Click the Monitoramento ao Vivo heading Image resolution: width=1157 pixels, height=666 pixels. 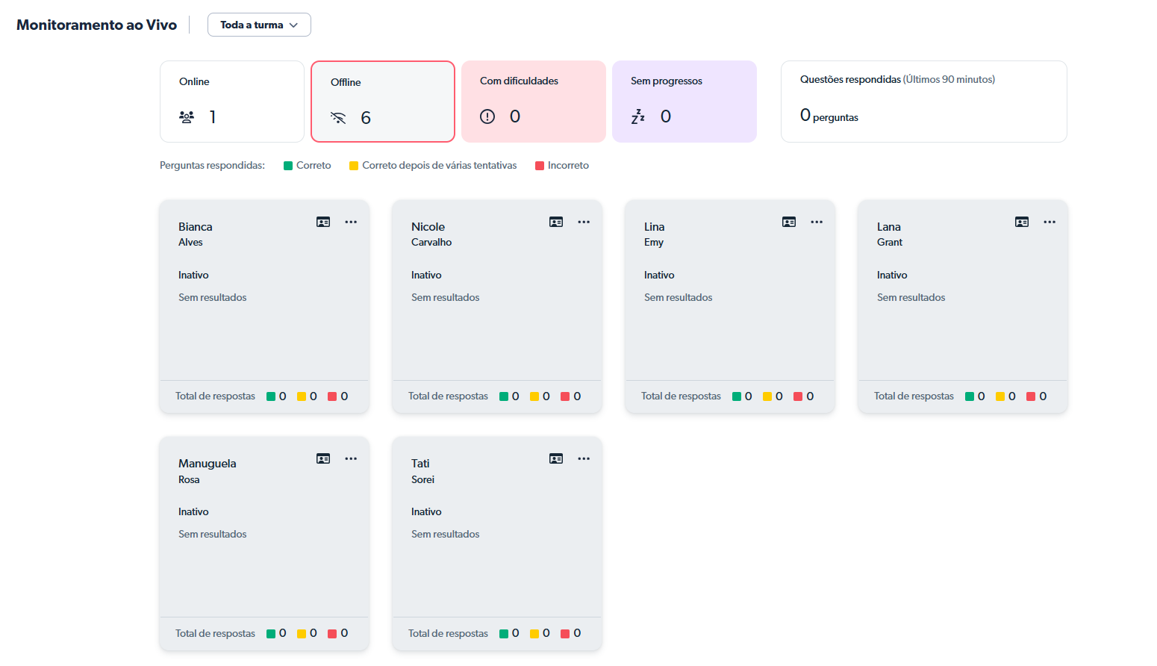tap(96, 25)
